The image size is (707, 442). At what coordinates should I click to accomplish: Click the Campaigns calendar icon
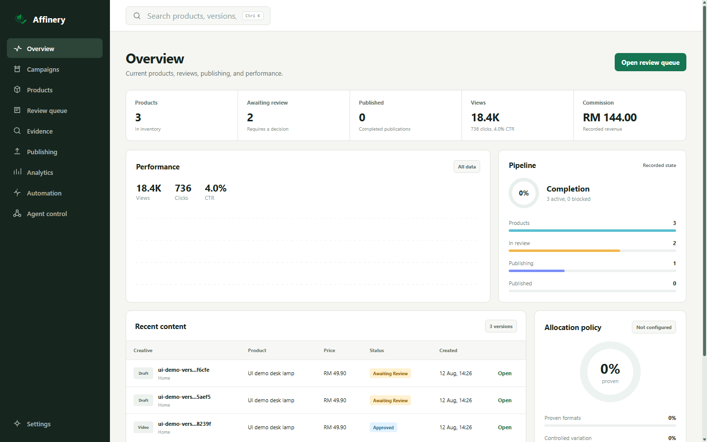[x=18, y=69]
